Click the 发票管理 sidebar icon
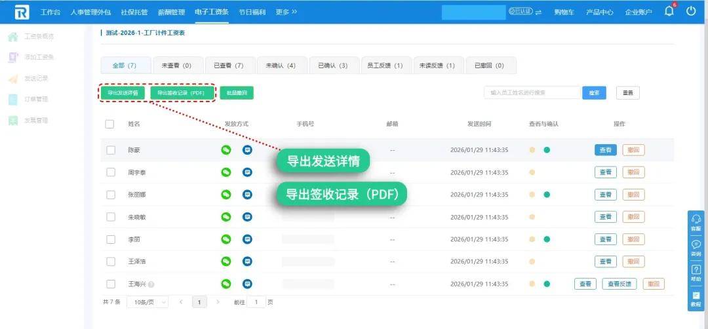708x329 pixels. pyautogui.click(x=13, y=121)
